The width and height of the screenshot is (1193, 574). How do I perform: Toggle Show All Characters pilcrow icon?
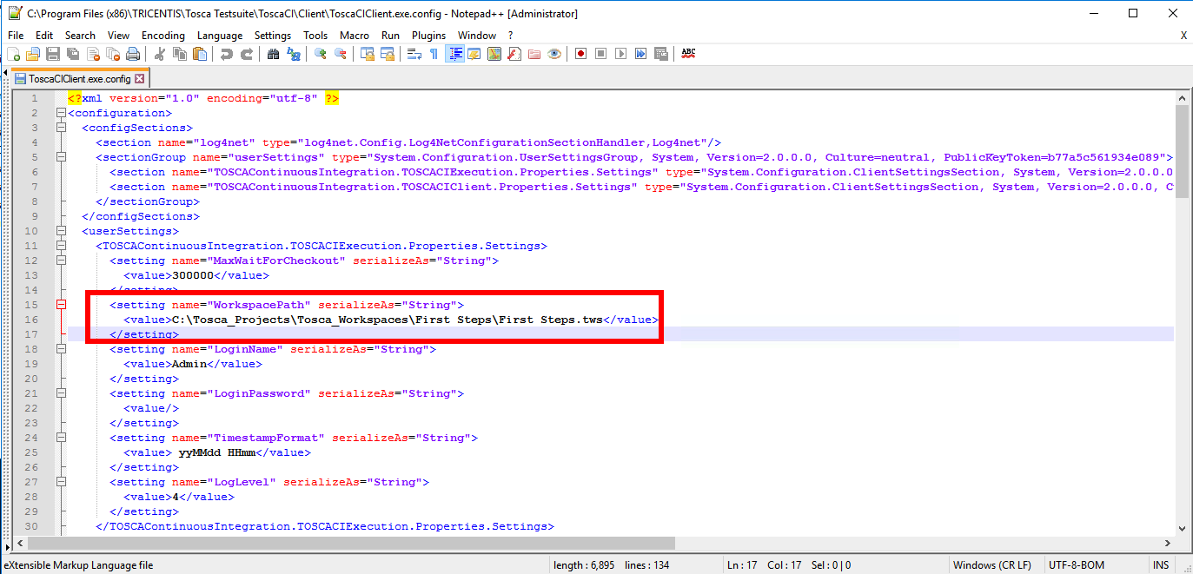click(434, 54)
